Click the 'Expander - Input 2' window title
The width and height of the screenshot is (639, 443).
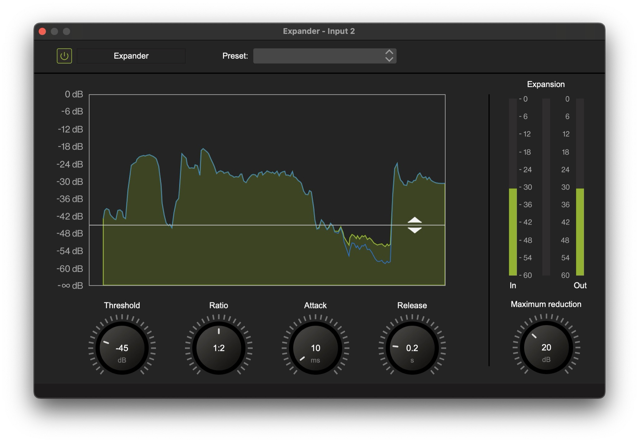[319, 31]
